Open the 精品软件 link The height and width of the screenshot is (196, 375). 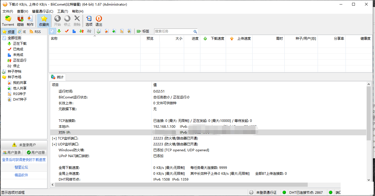[x=22, y=175]
